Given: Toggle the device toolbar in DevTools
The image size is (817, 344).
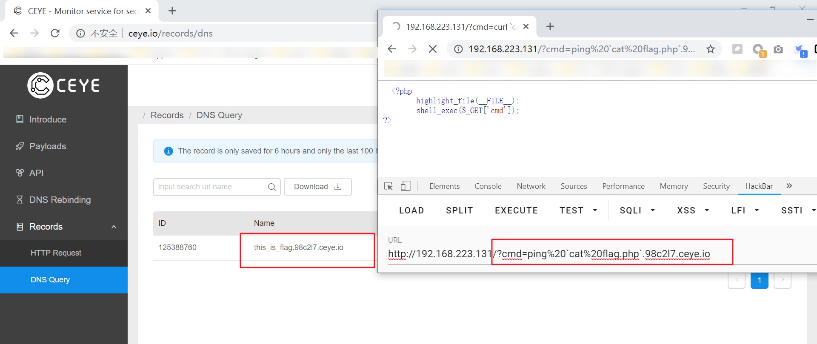Looking at the screenshot, I should (x=406, y=186).
